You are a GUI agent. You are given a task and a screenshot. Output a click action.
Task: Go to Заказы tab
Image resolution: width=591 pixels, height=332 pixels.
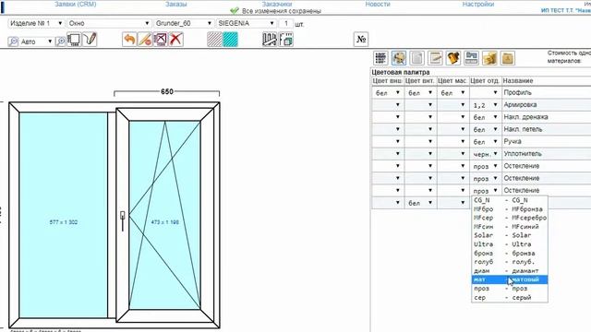(x=176, y=4)
